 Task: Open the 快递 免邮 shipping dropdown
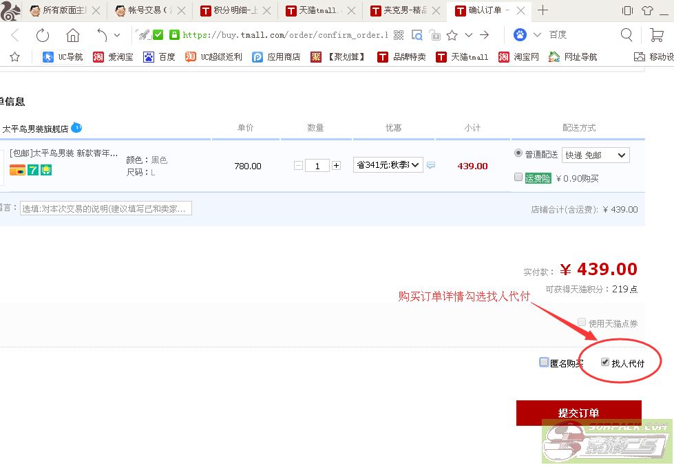pyautogui.click(x=596, y=155)
